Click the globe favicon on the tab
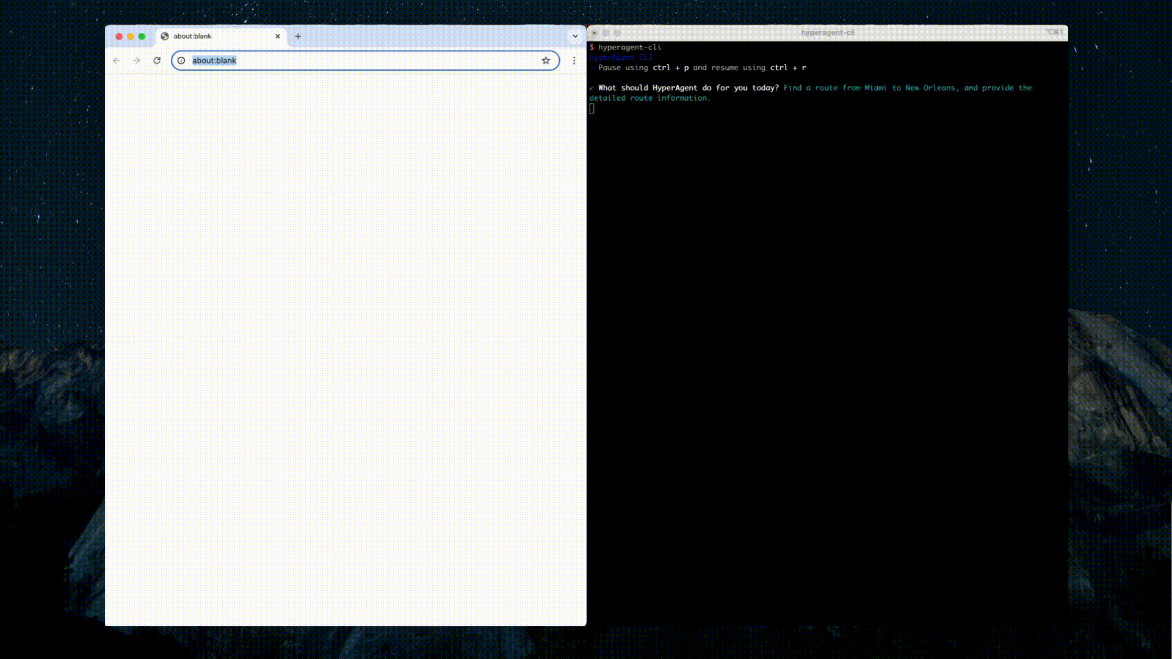This screenshot has width=1172, height=659. point(165,36)
